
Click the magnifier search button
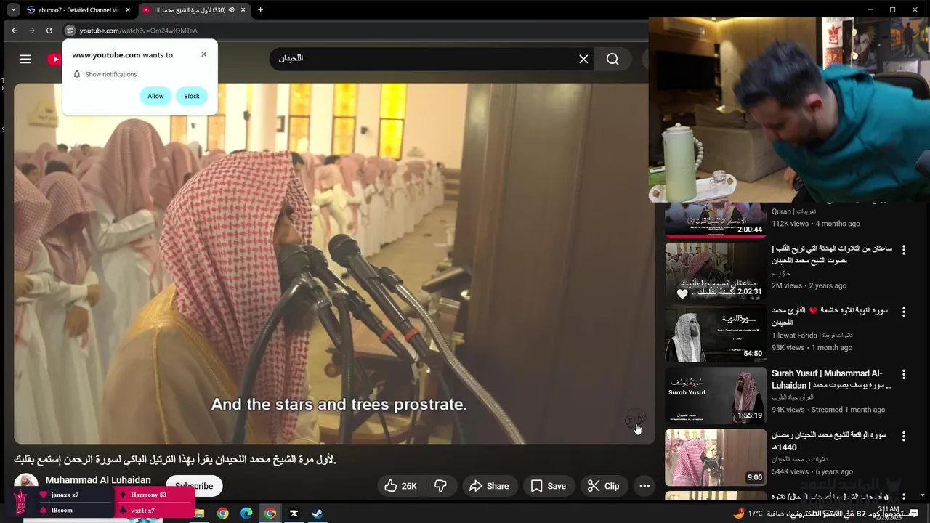tap(612, 59)
